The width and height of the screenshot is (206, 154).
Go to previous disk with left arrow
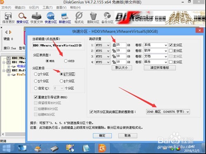(x=6, y=32)
